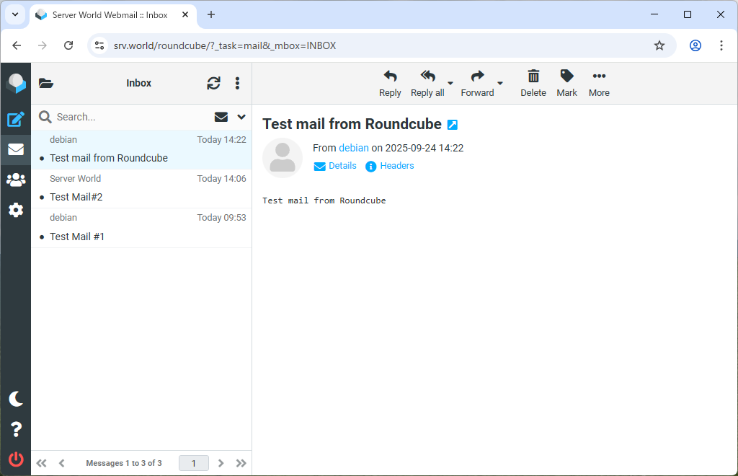Open Roundcube help via question mark icon
The height and width of the screenshot is (476, 738).
16,429
